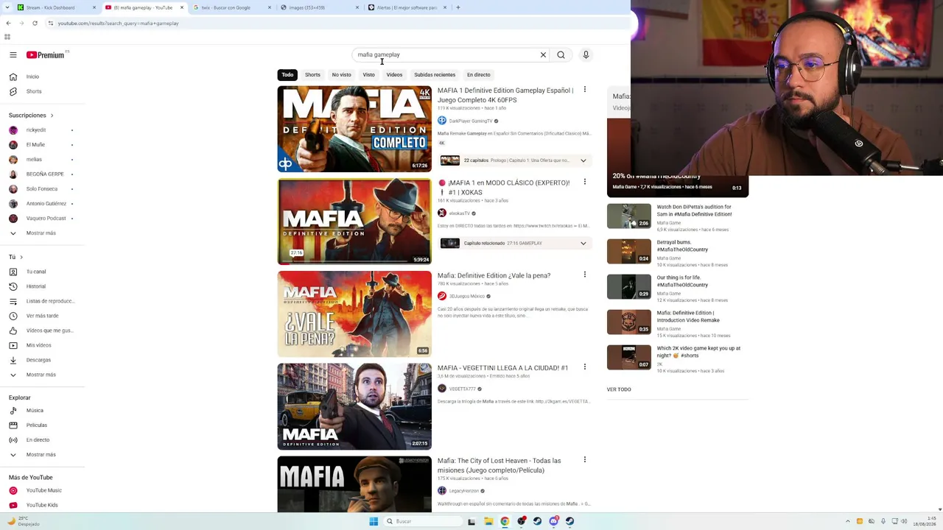
Task: Open Ver más tarde in the sidebar
Action: (x=43, y=316)
